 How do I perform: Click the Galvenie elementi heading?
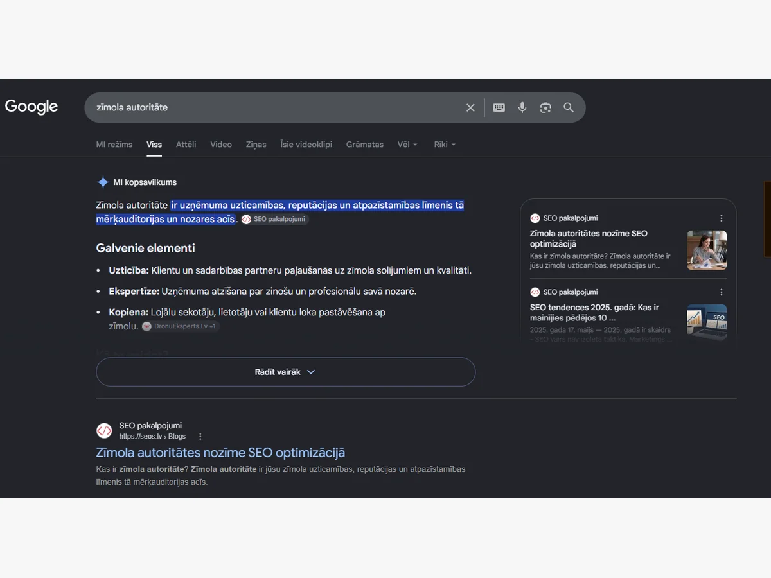tap(145, 248)
